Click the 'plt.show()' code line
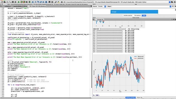The height and width of the screenshot is (99, 176). tap(12, 70)
